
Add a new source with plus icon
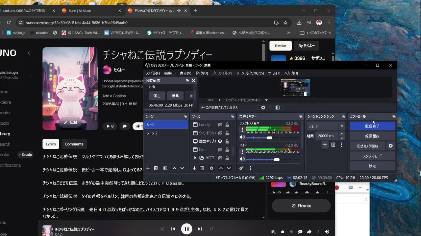pyautogui.click(x=194, y=168)
